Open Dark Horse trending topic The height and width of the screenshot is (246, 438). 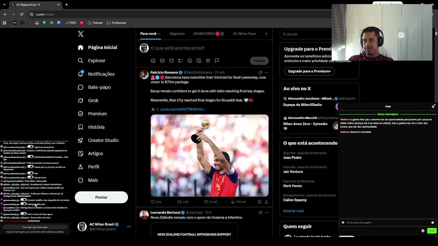tap(293, 186)
